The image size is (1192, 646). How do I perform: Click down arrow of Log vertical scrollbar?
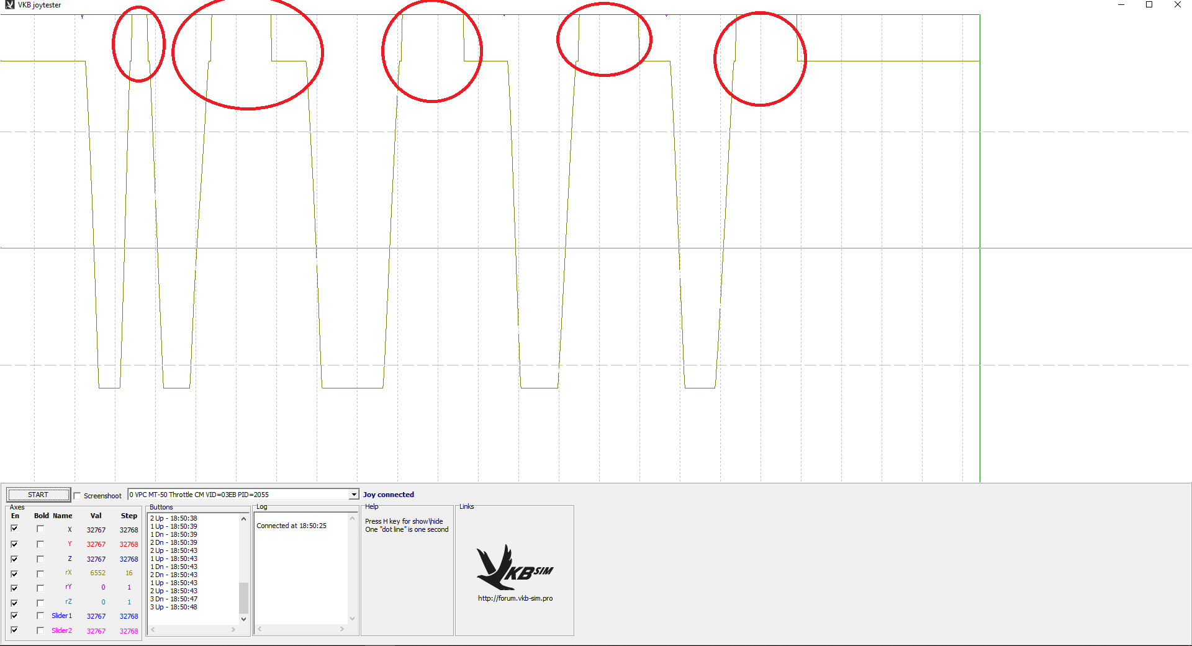352,619
